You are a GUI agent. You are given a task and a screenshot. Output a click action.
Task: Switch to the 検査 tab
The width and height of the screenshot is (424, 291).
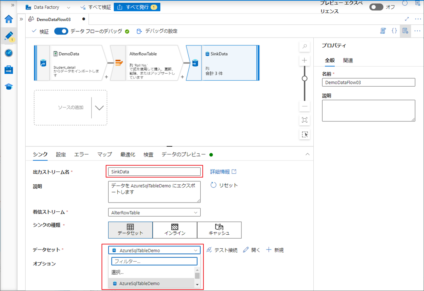pyautogui.click(x=148, y=154)
